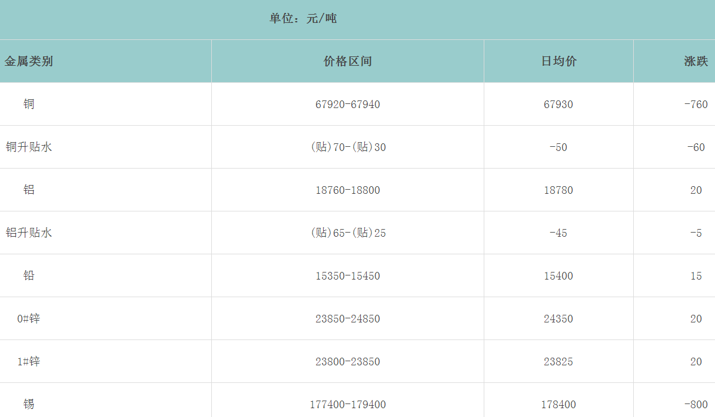The image size is (715, 417).
Task: Select the 铜 row label
Action: (29, 104)
